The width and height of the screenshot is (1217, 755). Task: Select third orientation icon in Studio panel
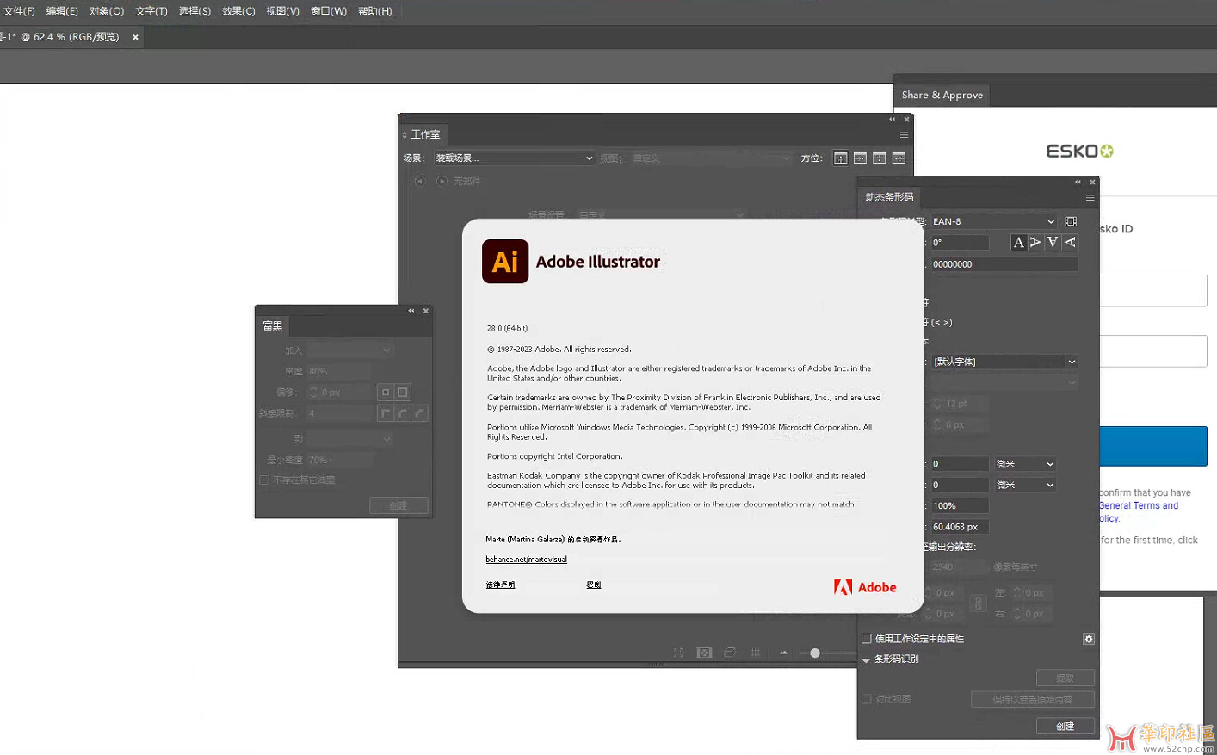[879, 158]
